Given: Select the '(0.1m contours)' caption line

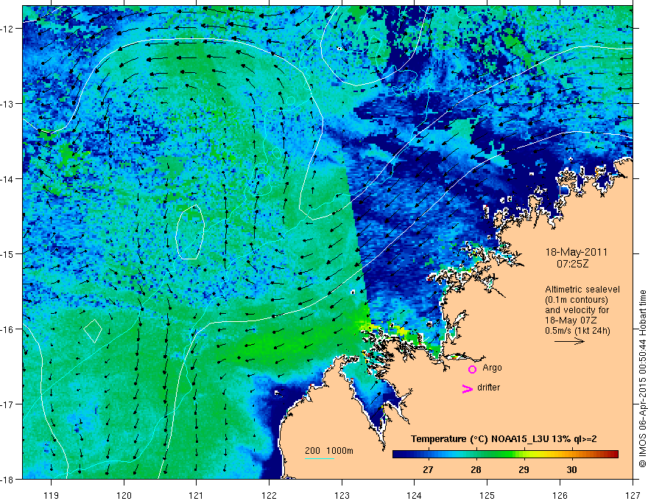Looking at the screenshot, I should [577, 300].
